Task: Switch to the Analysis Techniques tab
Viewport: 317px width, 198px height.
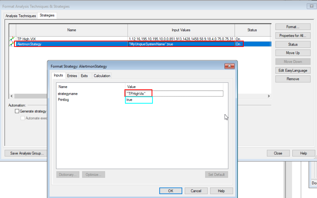Action: click(21, 16)
